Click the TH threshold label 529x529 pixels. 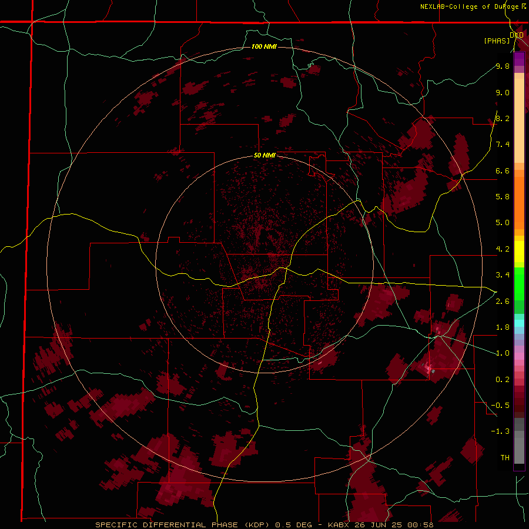pos(505,458)
